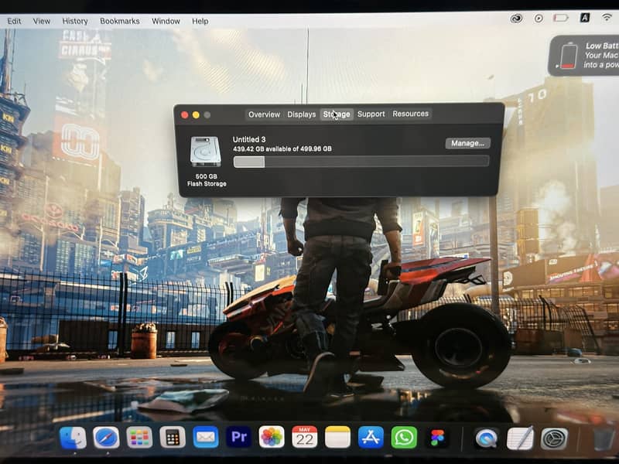Open WhatsApp from the Dock
This screenshot has height=464, width=619.
pos(404,438)
